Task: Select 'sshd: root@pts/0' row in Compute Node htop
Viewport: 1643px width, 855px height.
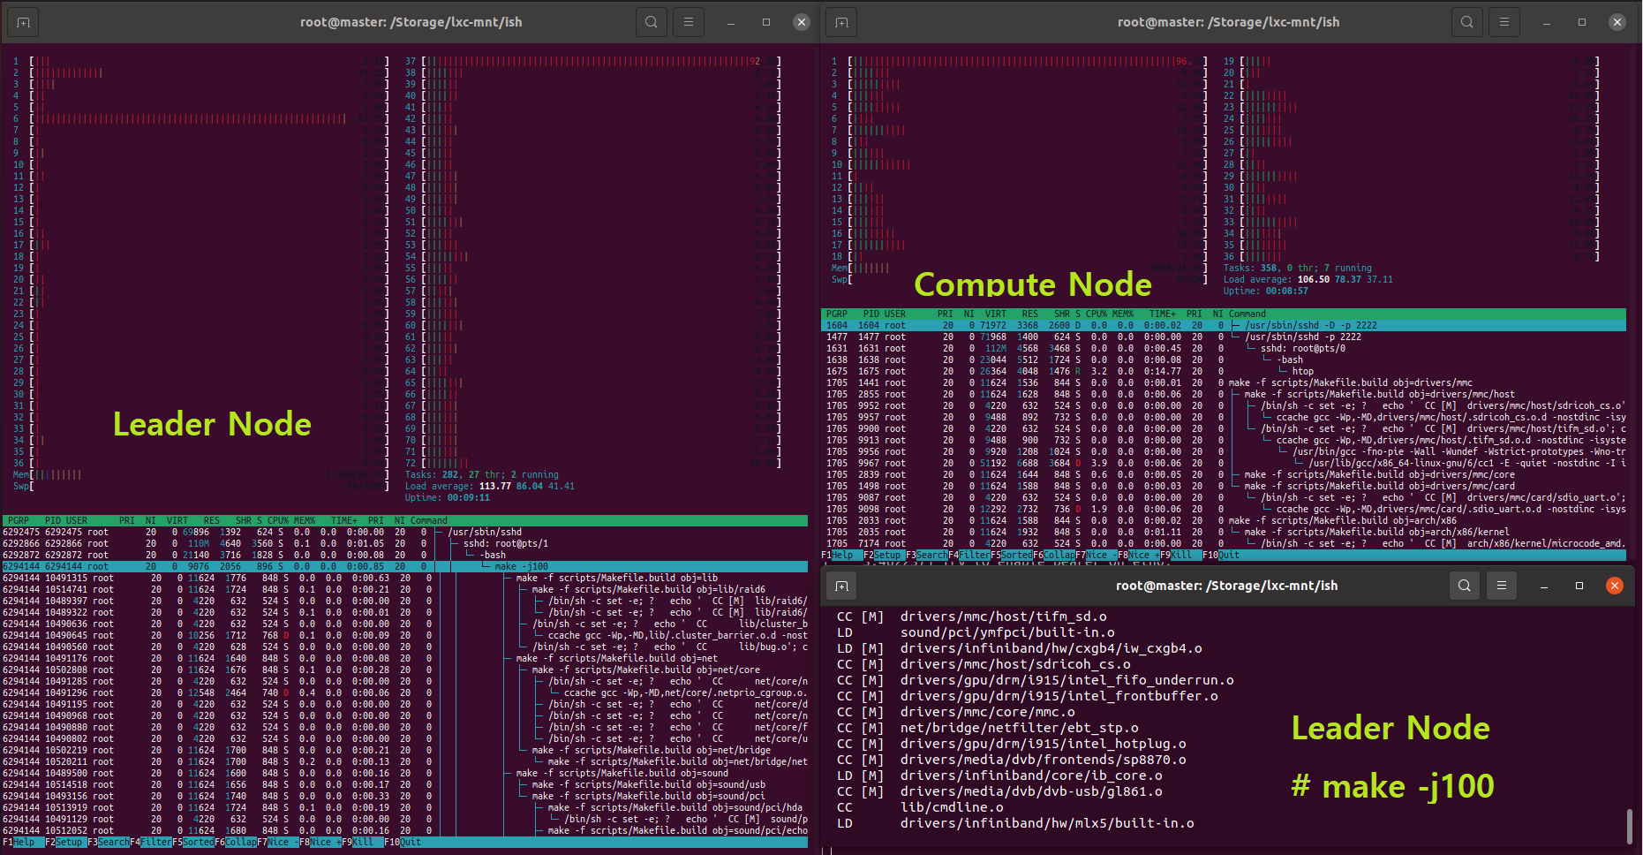Action: (x=1224, y=349)
